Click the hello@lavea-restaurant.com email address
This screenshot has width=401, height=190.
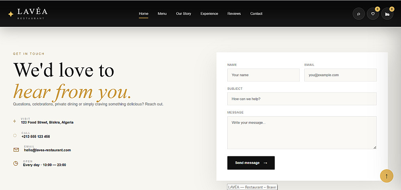tap(47, 150)
